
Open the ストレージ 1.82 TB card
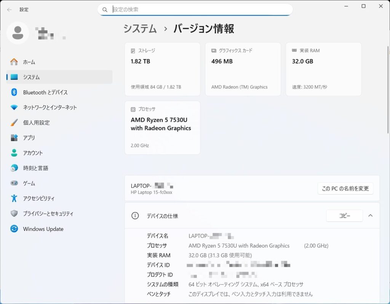[x=162, y=69]
